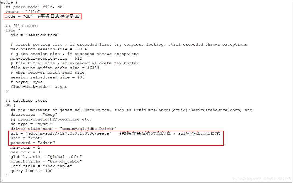Click the file-write-buffer-cache-size line
Image resolution: width=293 pixels, height=183 pixels.
tap(55, 68)
